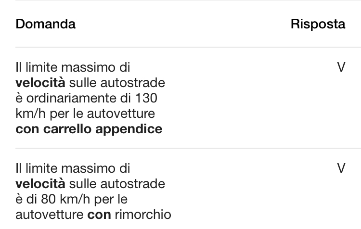361x229 pixels.
Task: Click 'Il limite massimo di' in the first row
Action: click(72, 67)
